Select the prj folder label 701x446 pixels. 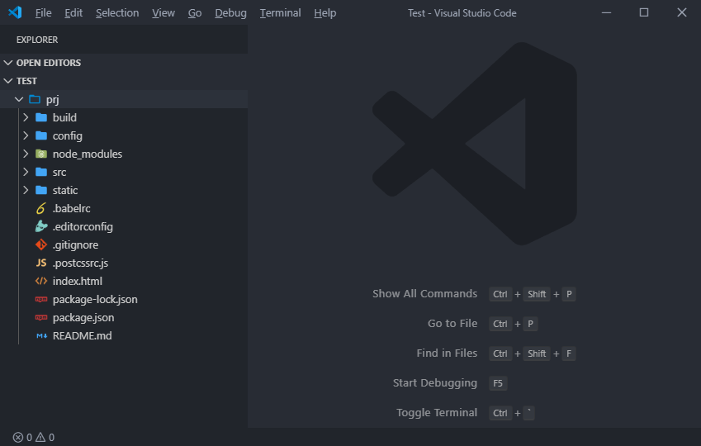[x=52, y=100]
